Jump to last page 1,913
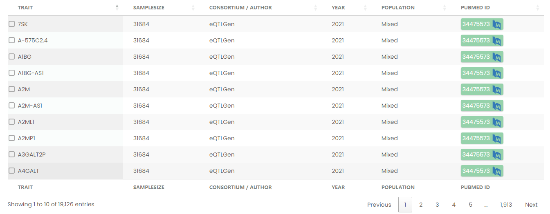550x214 pixels. pos(506,205)
